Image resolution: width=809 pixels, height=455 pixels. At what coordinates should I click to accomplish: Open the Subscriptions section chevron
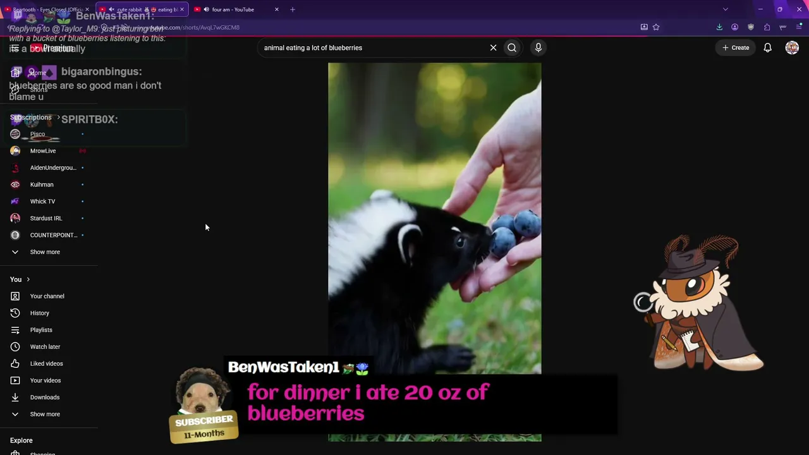click(x=59, y=118)
